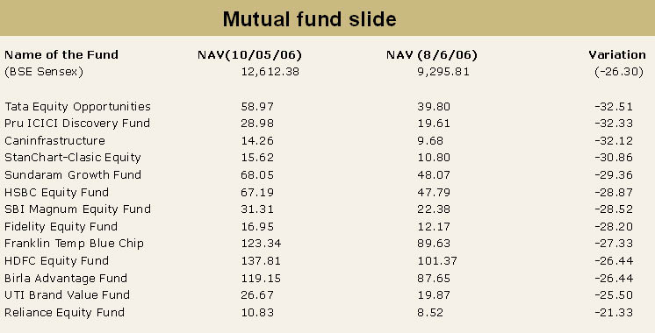The width and height of the screenshot is (655, 333).
Task: Select the Name of the Fund header
Action: click(x=61, y=54)
